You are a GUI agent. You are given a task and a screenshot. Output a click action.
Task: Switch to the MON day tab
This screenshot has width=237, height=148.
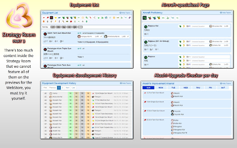coord(161,88)
